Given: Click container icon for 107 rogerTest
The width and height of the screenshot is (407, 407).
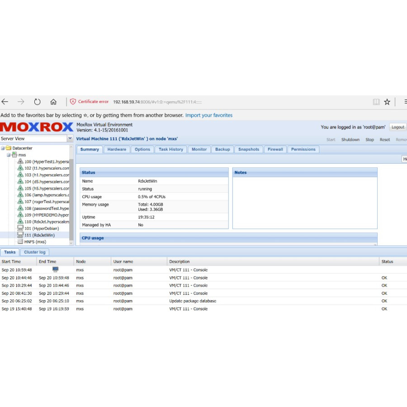Looking at the screenshot, I should pos(20,201).
